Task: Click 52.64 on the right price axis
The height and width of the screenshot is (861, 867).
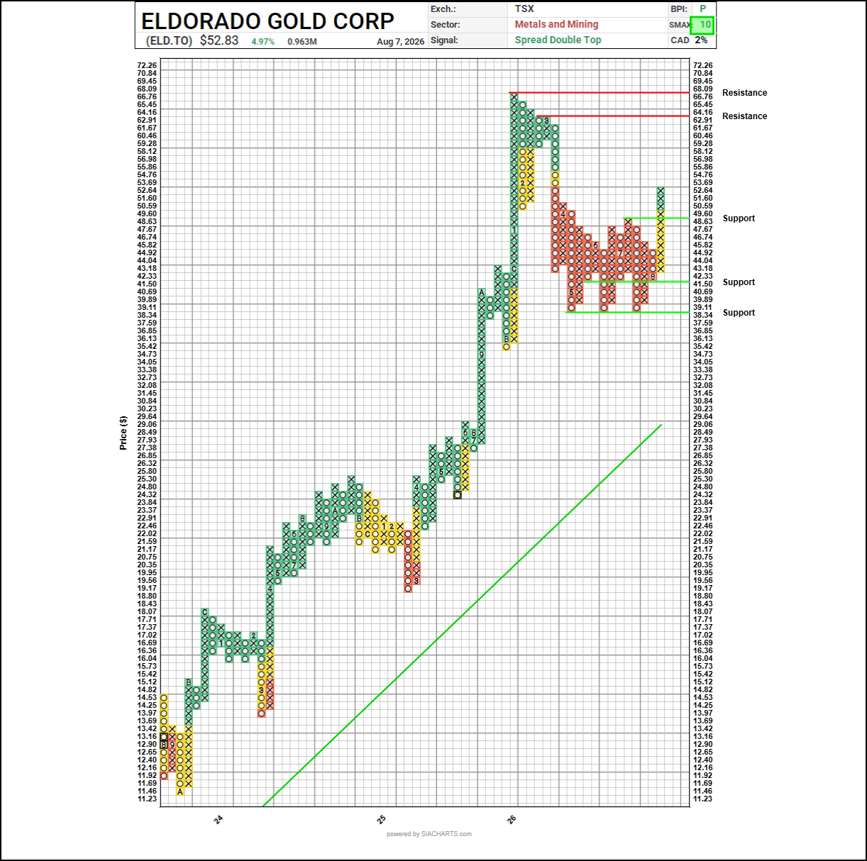Action: tap(702, 190)
